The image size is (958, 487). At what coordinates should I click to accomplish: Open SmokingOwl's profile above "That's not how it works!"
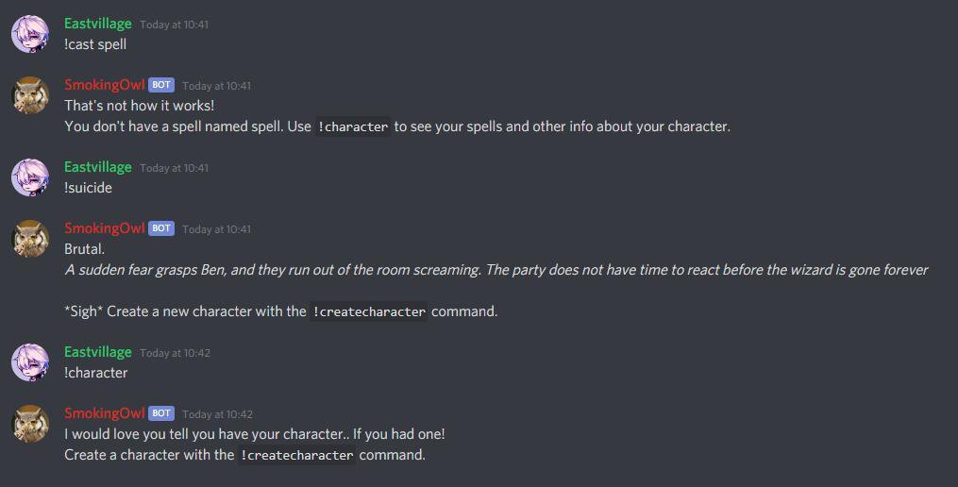[105, 85]
